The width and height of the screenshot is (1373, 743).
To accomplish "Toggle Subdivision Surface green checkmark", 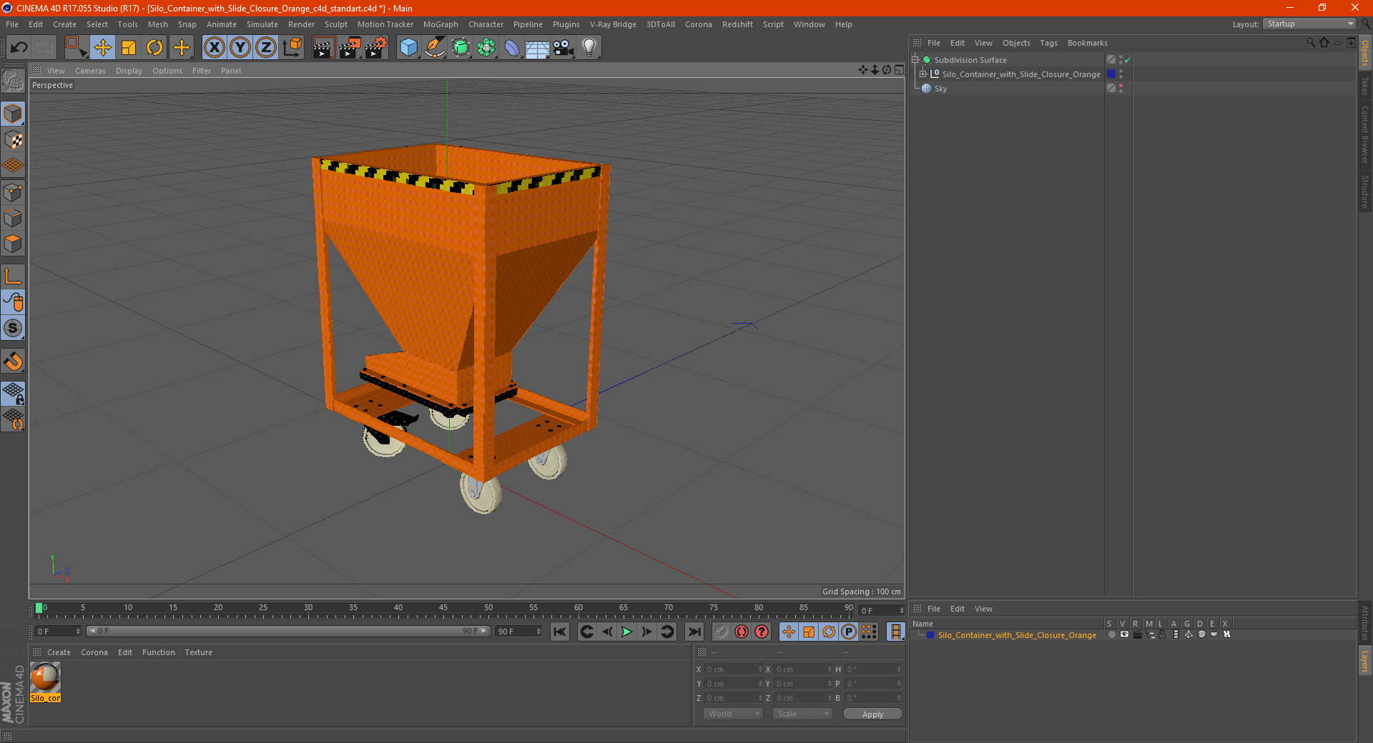I will 1128,60.
